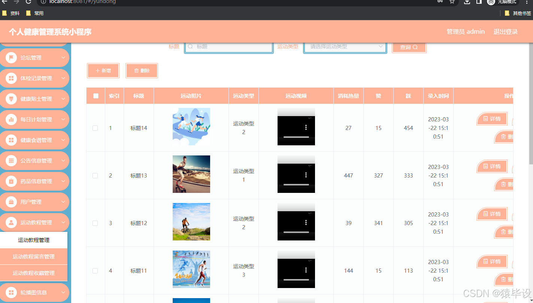The height and width of the screenshot is (303, 533).
Task: Open the 轮播图信息 sidebar menu
Action: tap(34, 293)
